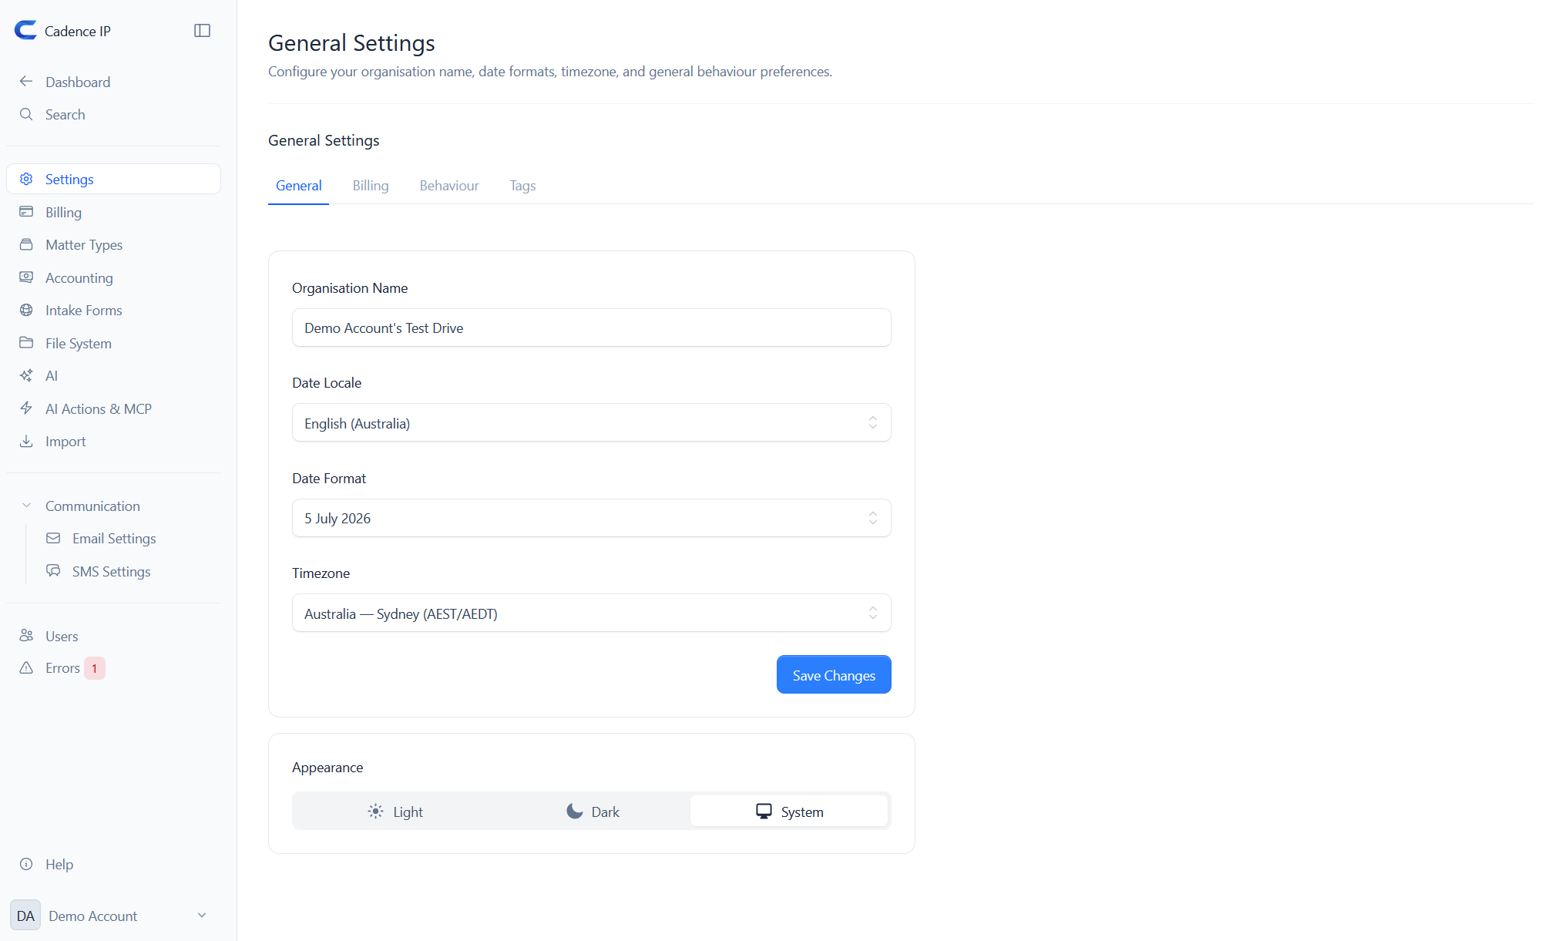Screen dimensions: 1555x941
Task: Click the Import download icon
Action: click(x=26, y=441)
